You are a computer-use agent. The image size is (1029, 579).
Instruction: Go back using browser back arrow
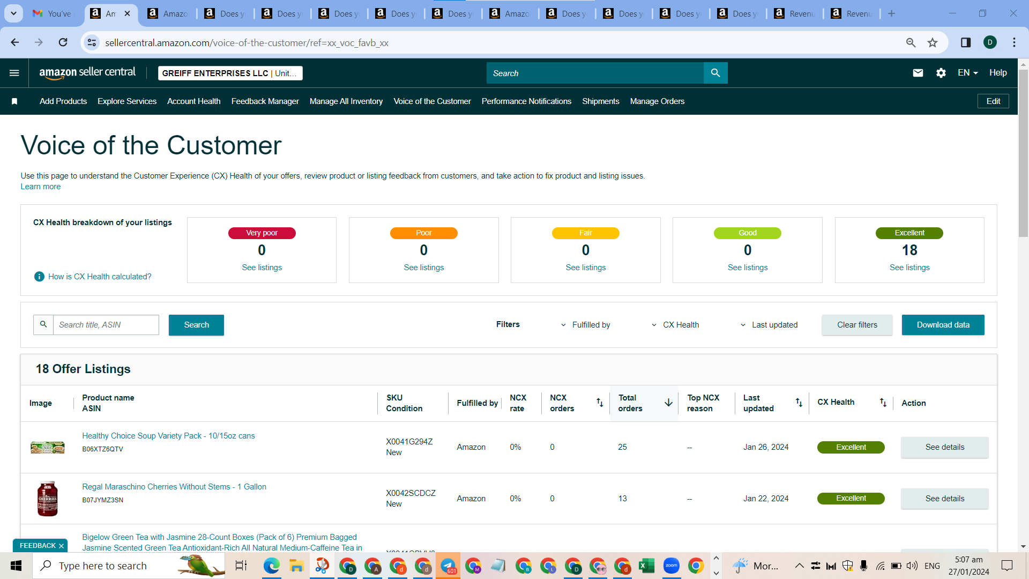[x=15, y=42]
